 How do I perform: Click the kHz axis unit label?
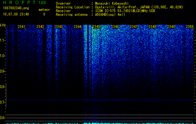pos(3,25)
